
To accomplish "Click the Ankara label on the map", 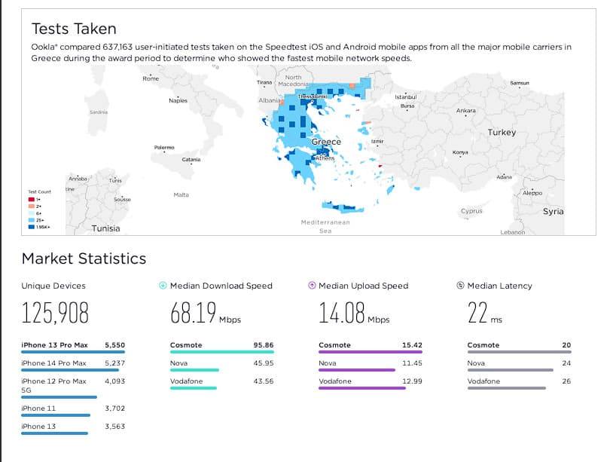I will [x=466, y=111].
